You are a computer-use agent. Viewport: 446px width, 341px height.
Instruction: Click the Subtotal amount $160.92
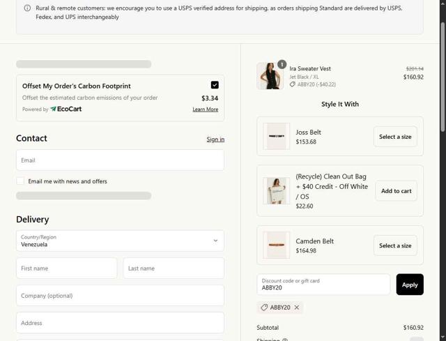pos(413,328)
